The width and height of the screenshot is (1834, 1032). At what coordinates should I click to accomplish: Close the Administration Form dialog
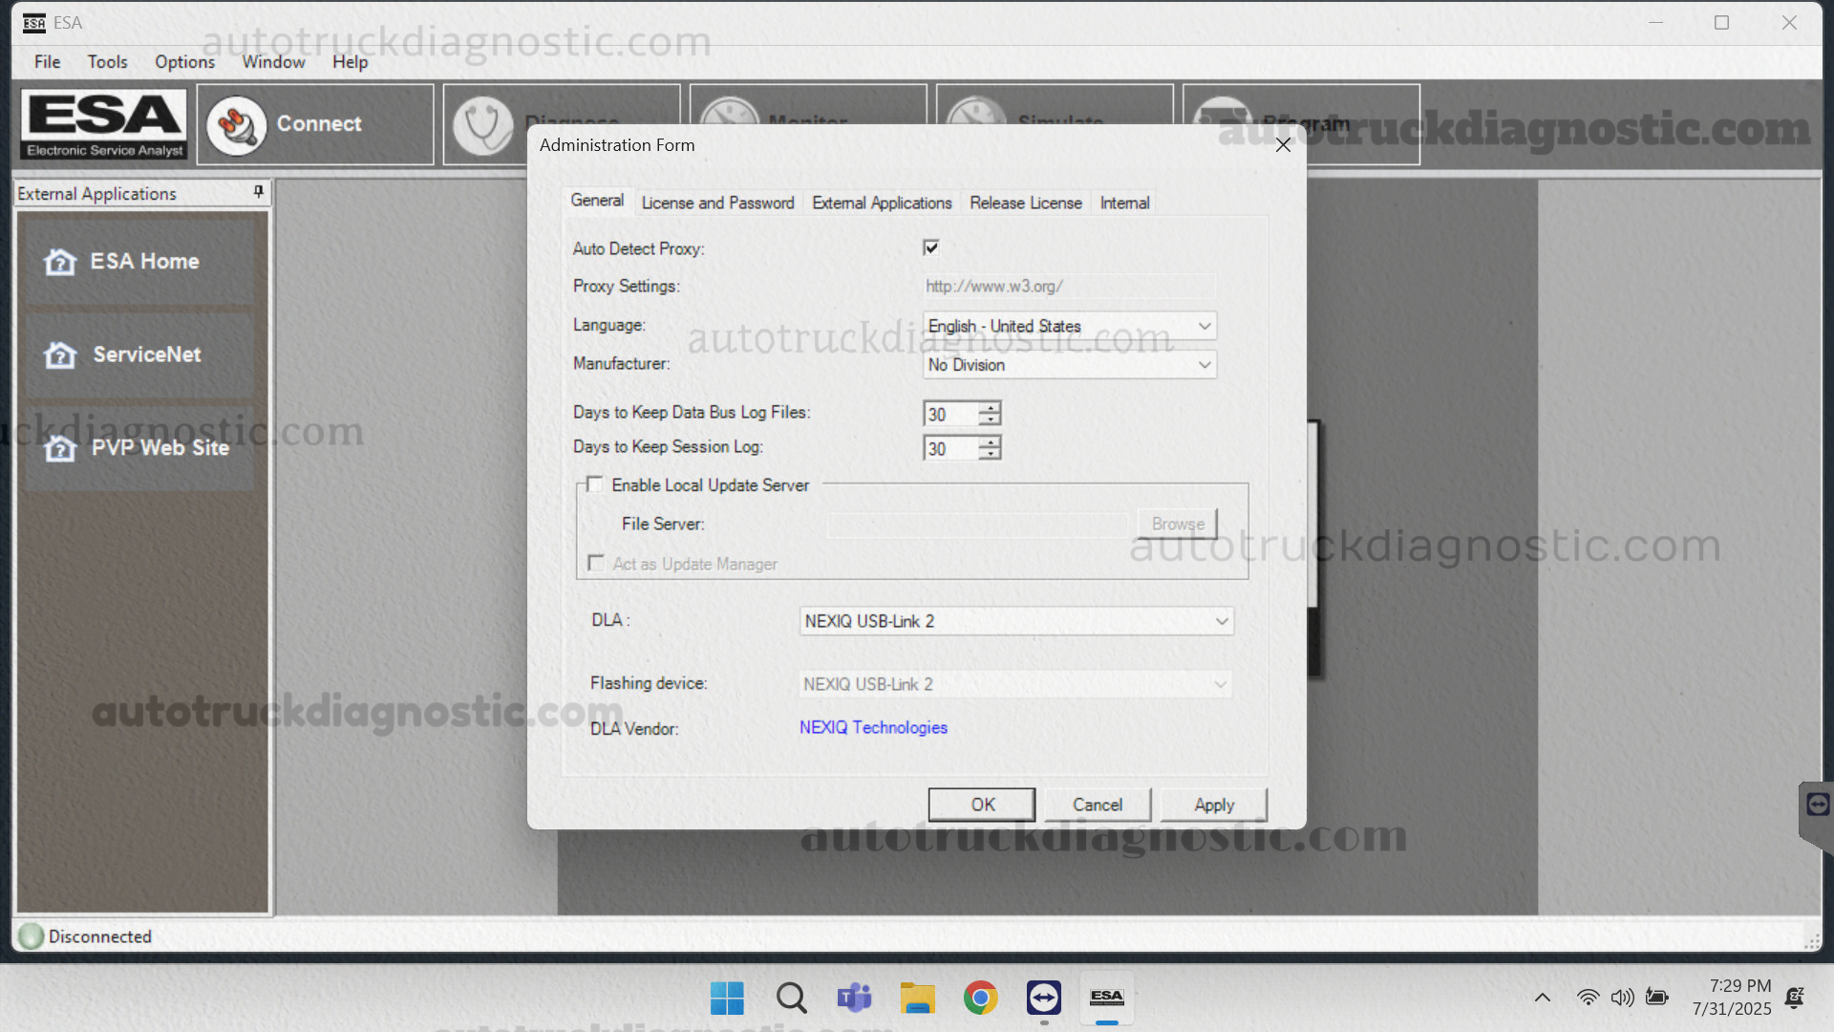coord(1283,145)
